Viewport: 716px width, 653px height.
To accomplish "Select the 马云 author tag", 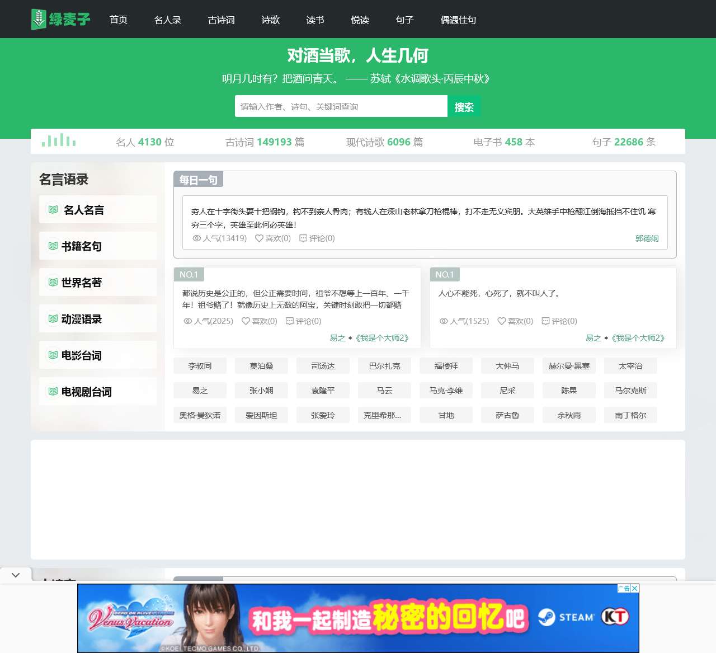I will pyautogui.click(x=384, y=391).
